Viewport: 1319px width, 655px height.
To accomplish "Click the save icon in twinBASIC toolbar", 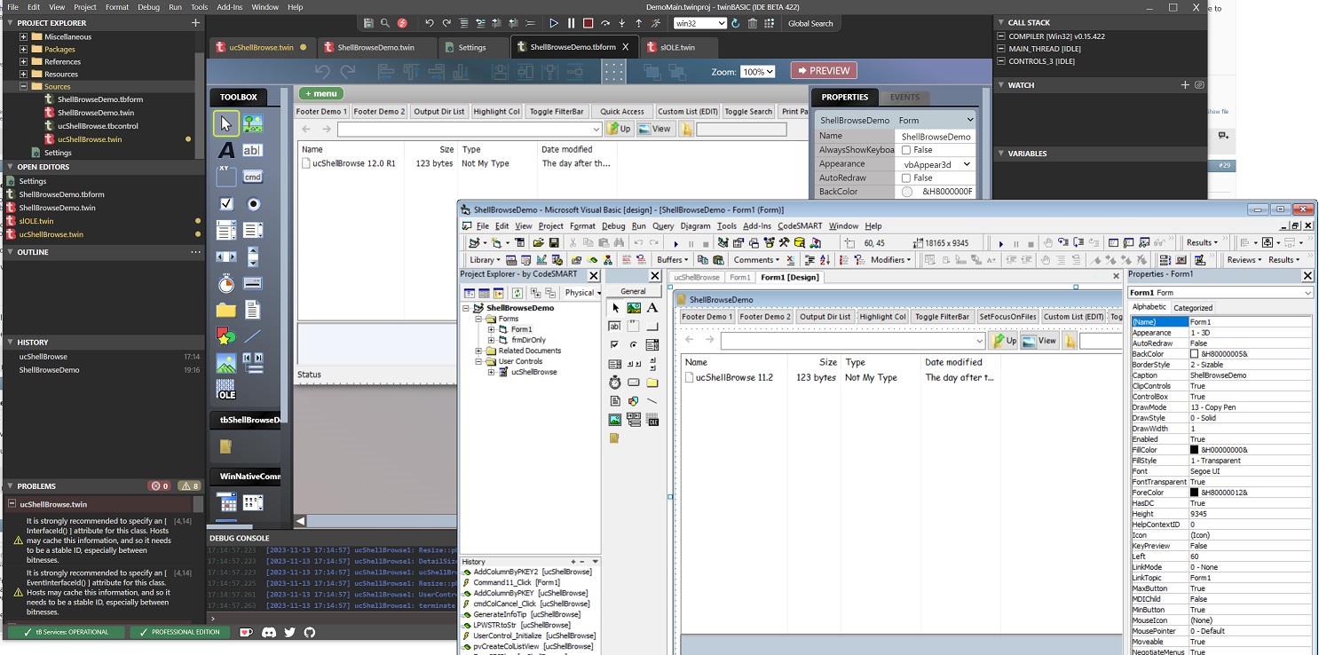I will 368,23.
